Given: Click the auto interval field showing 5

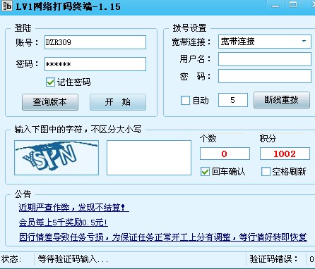Looking at the screenshot, I should (x=233, y=100).
